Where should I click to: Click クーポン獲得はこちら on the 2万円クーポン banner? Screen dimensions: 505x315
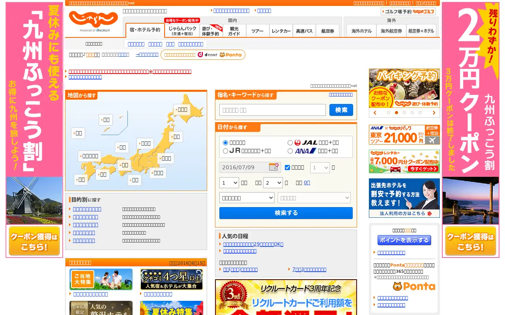(x=471, y=241)
